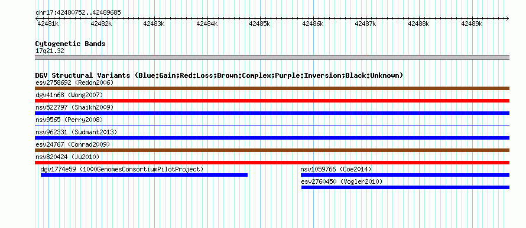Select the brown esv24767 complex bar
This screenshot has height=228, width=526.
(272, 150)
